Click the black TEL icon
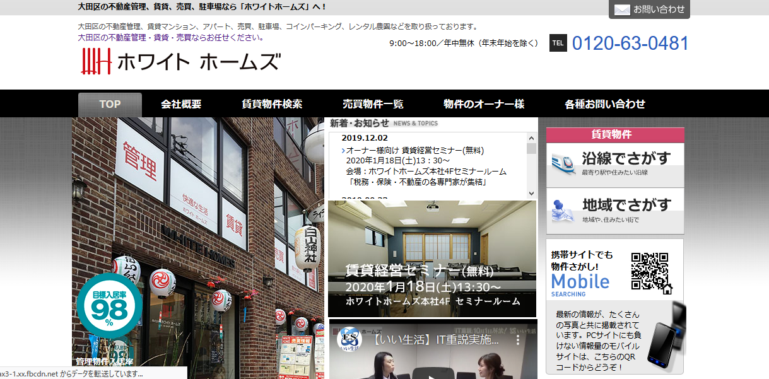 pyautogui.click(x=558, y=43)
